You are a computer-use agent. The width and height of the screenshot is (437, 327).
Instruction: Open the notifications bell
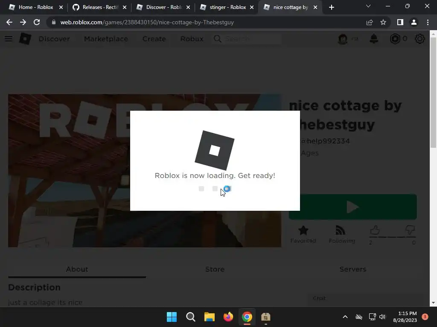pyautogui.click(x=374, y=39)
